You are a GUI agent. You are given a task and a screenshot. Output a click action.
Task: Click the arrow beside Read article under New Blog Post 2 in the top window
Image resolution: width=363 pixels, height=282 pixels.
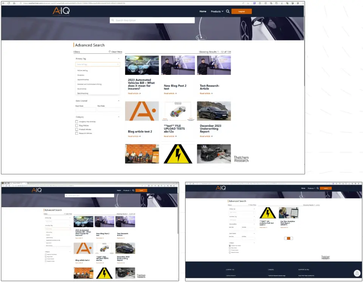click(176, 93)
